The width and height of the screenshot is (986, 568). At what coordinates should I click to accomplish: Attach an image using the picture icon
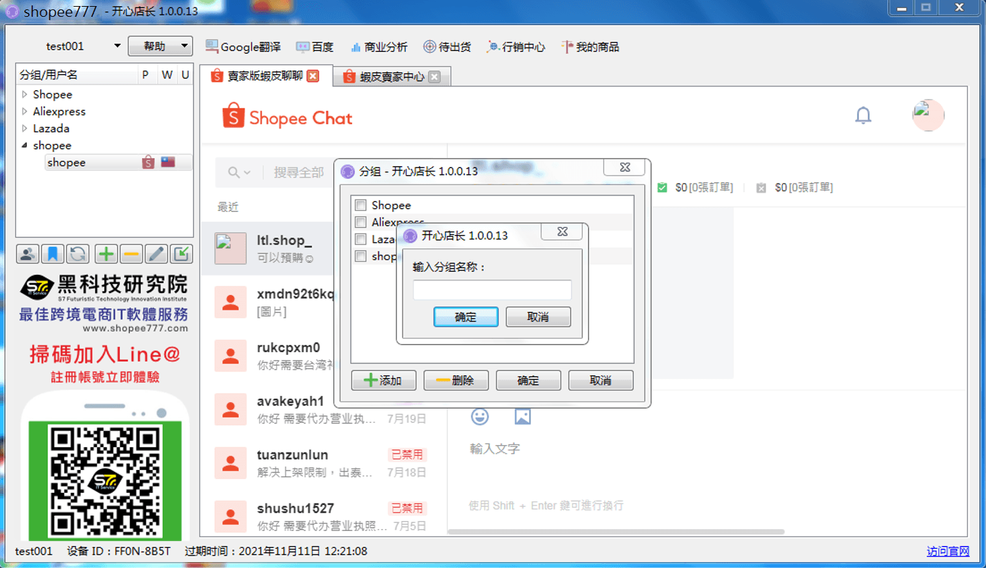tap(523, 417)
